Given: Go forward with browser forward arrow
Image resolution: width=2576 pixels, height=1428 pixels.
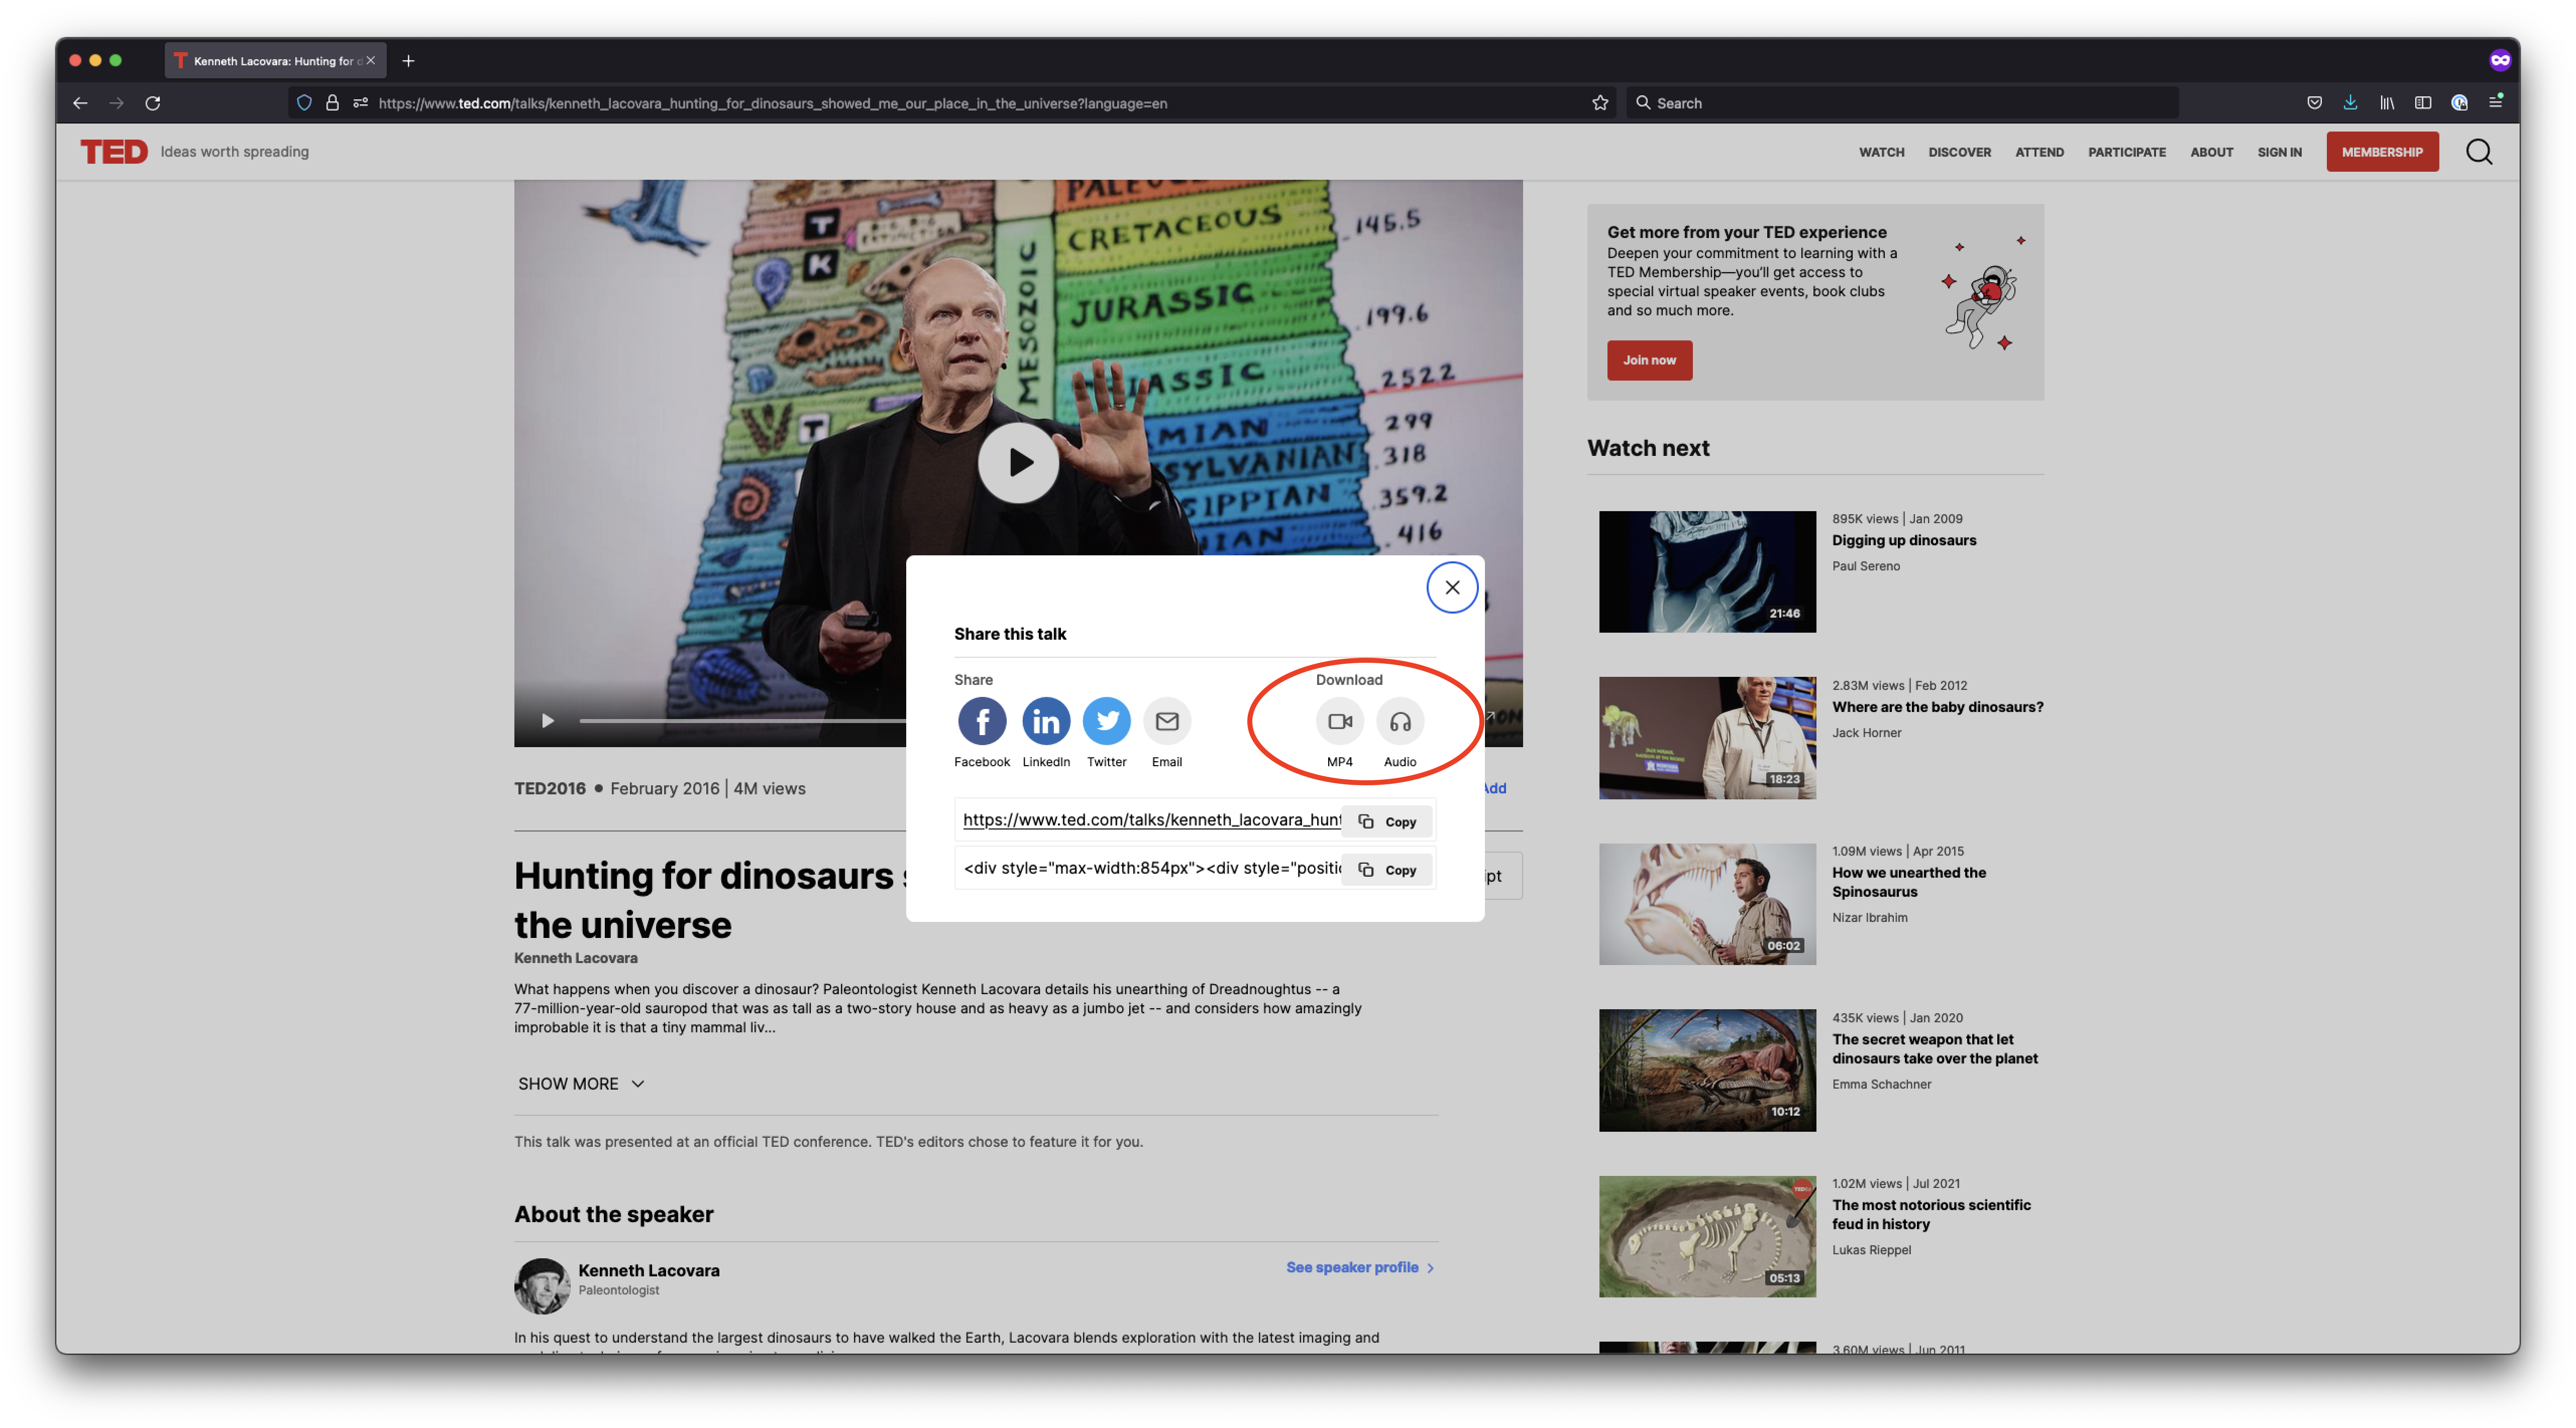Looking at the screenshot, I should [x=116, y=103].
